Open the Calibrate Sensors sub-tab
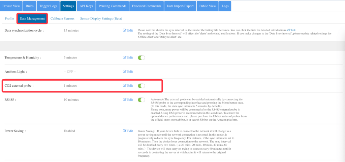Screen dimensions: 345x162 (x=62, y=19)
